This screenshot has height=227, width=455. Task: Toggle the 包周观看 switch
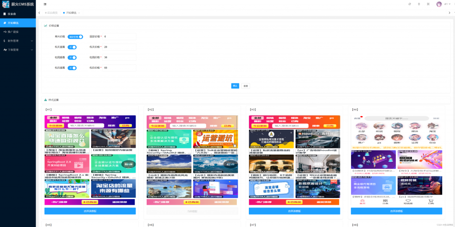pyautogui.click(x=72, y=57)
